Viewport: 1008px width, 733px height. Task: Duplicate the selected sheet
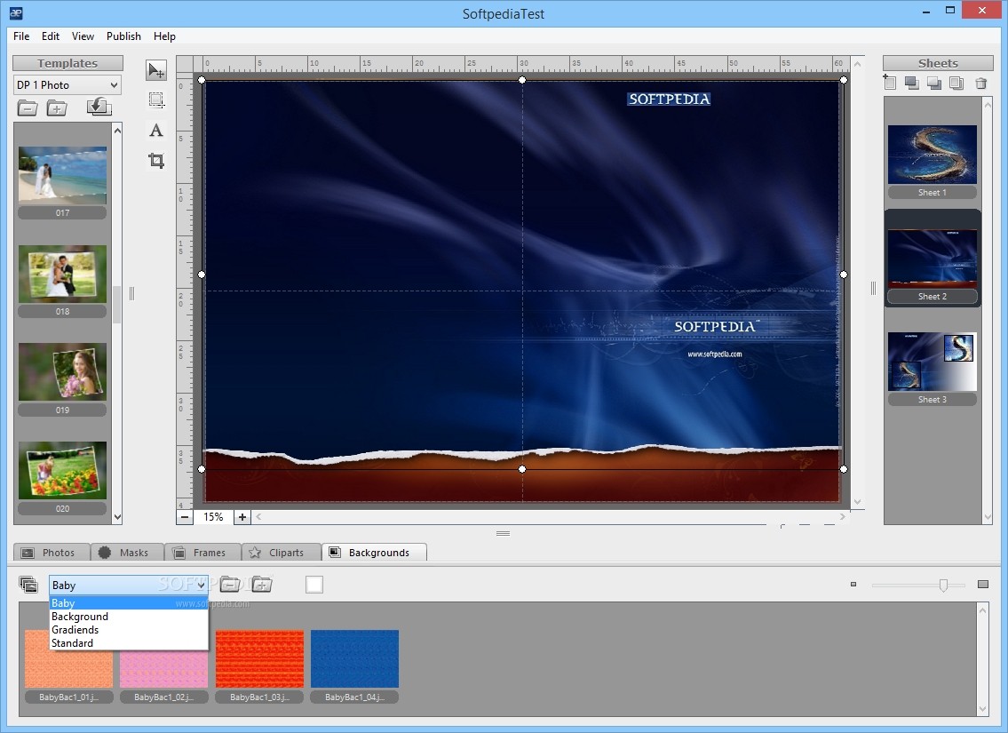click(x=956, y=83)
